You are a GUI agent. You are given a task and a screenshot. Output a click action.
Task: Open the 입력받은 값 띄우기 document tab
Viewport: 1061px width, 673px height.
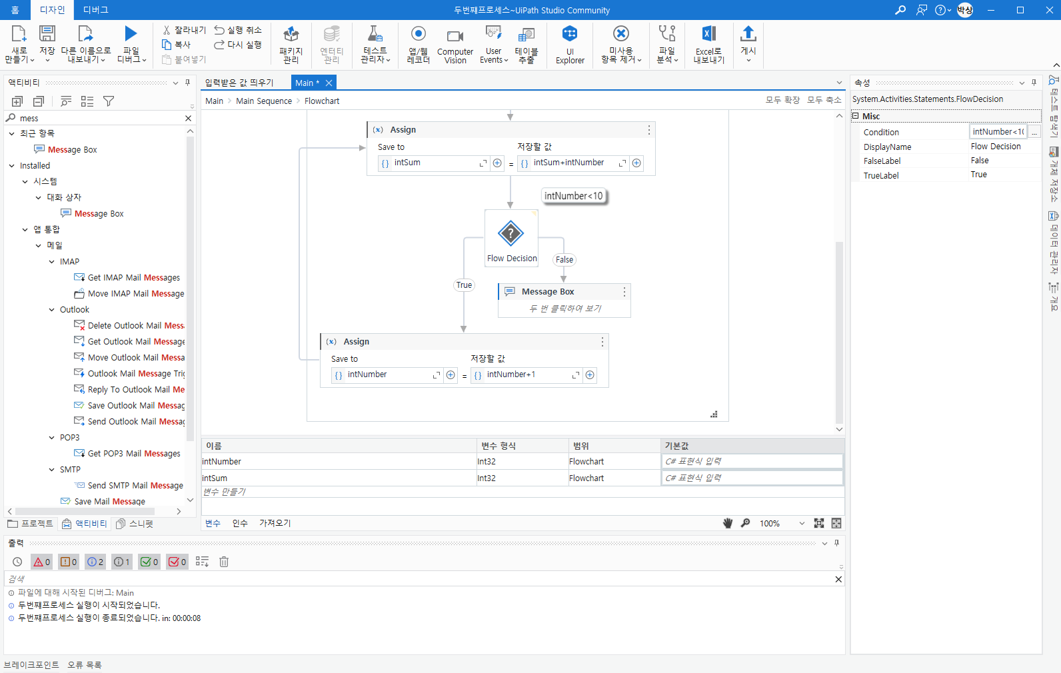239,83
